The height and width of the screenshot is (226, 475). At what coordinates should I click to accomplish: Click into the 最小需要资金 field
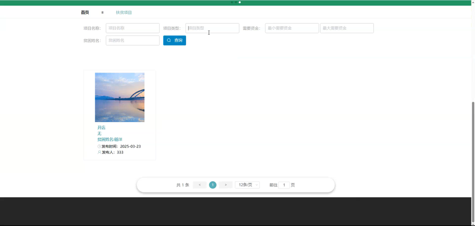click(292, 28)
